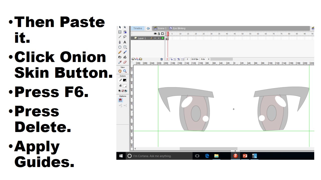Toggle visibility of all layers with eye icon
The height and width of the screenshot is (180, 321).
point(155,33)
